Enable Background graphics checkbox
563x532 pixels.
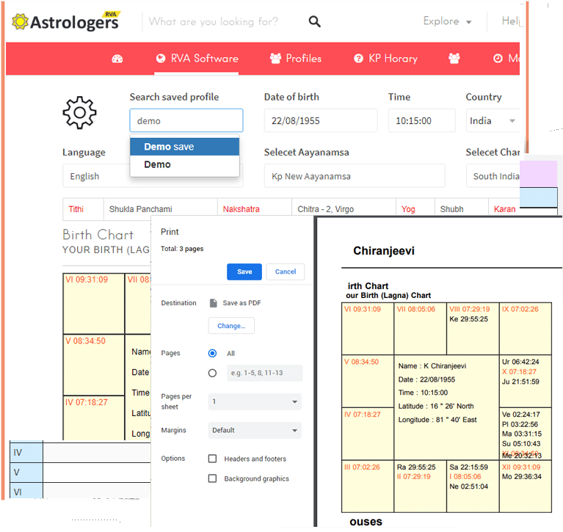(x=212, y=478)
